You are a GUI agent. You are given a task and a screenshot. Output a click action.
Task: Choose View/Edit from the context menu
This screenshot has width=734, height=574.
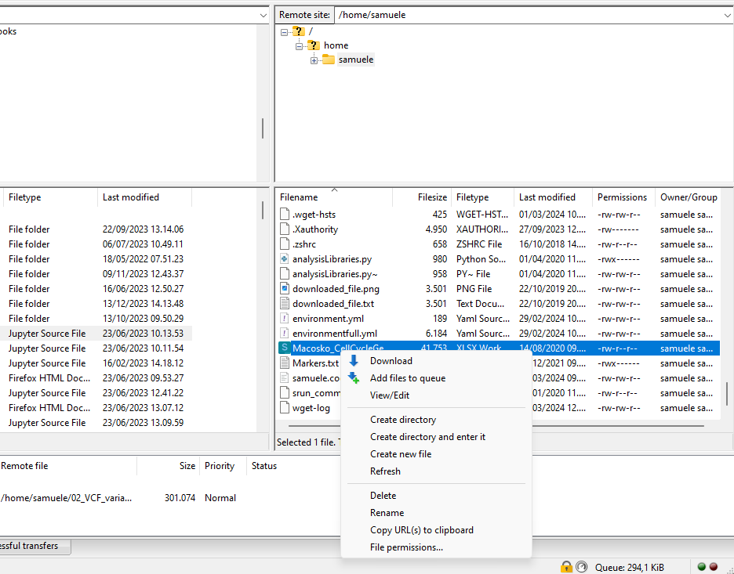click(x=390, y=395)
